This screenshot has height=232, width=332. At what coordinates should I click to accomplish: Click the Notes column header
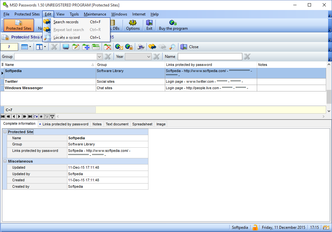pyautogui.click(x=291, y=65)
